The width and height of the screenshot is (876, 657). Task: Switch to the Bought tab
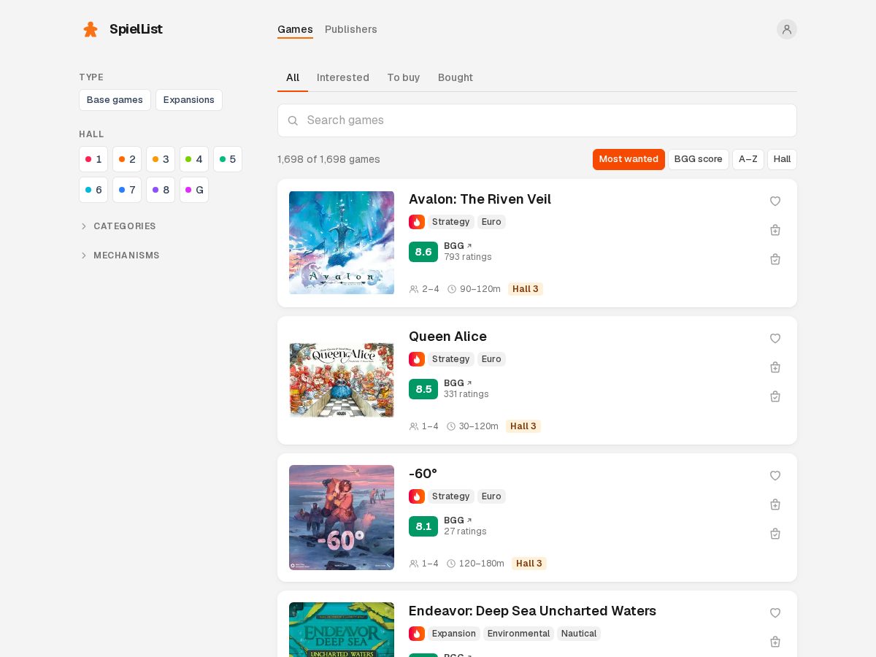[x=456, y=77]
